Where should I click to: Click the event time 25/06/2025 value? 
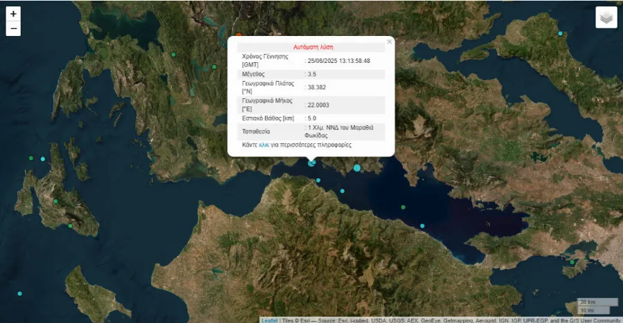tap(338, 61)
